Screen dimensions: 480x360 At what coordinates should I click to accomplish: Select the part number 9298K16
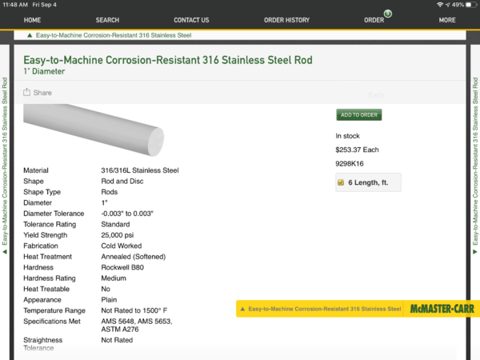pos(350,164)
